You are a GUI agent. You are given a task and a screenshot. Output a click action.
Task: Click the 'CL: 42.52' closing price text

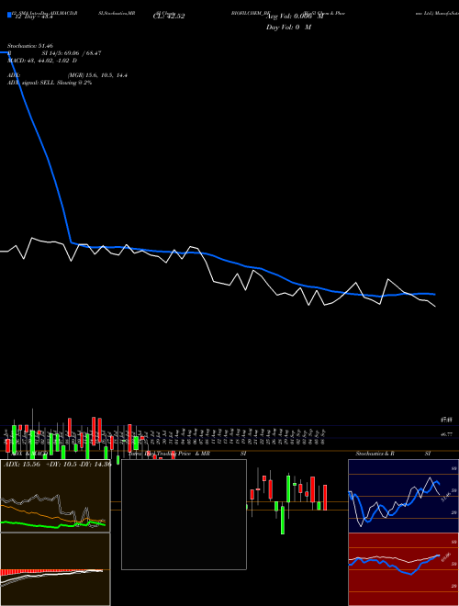click(x=169, y=17)
